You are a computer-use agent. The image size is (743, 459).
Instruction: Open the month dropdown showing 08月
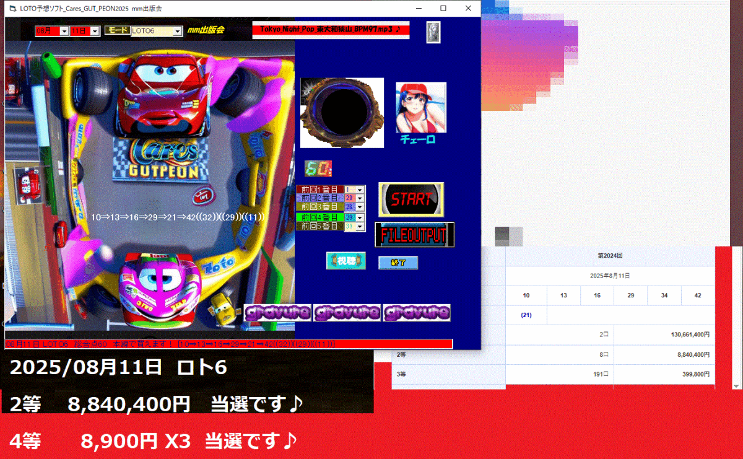64,30
